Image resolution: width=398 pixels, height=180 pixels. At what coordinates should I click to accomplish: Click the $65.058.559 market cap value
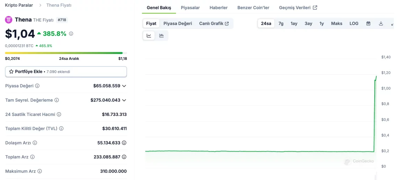[107, 86]
